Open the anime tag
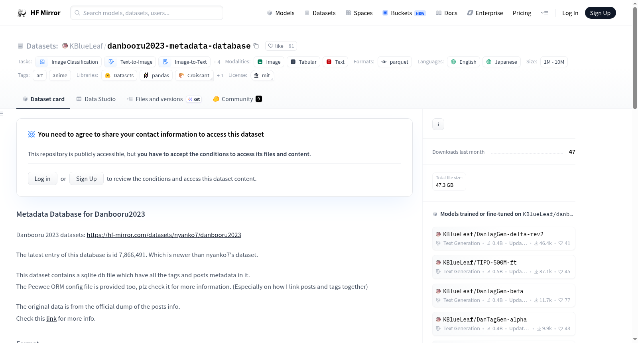 [x=60, y=75]
